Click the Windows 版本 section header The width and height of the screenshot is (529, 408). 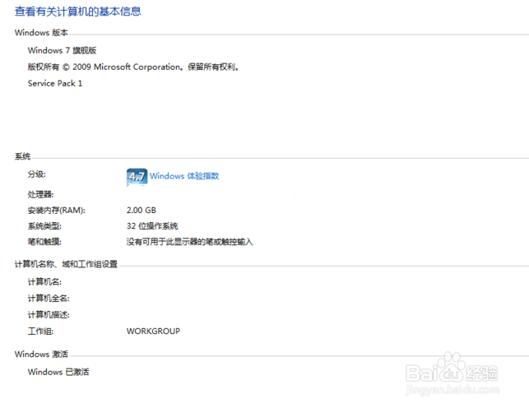click(x=41, y=33)
